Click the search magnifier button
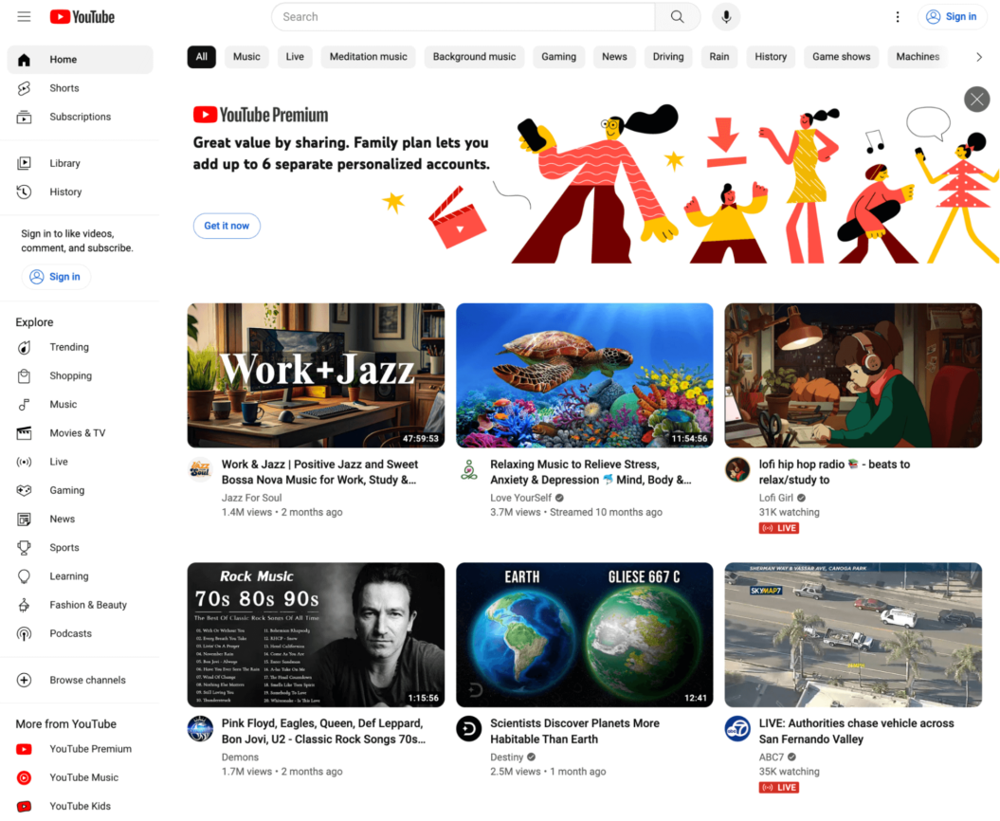 [x=678, y=16]
